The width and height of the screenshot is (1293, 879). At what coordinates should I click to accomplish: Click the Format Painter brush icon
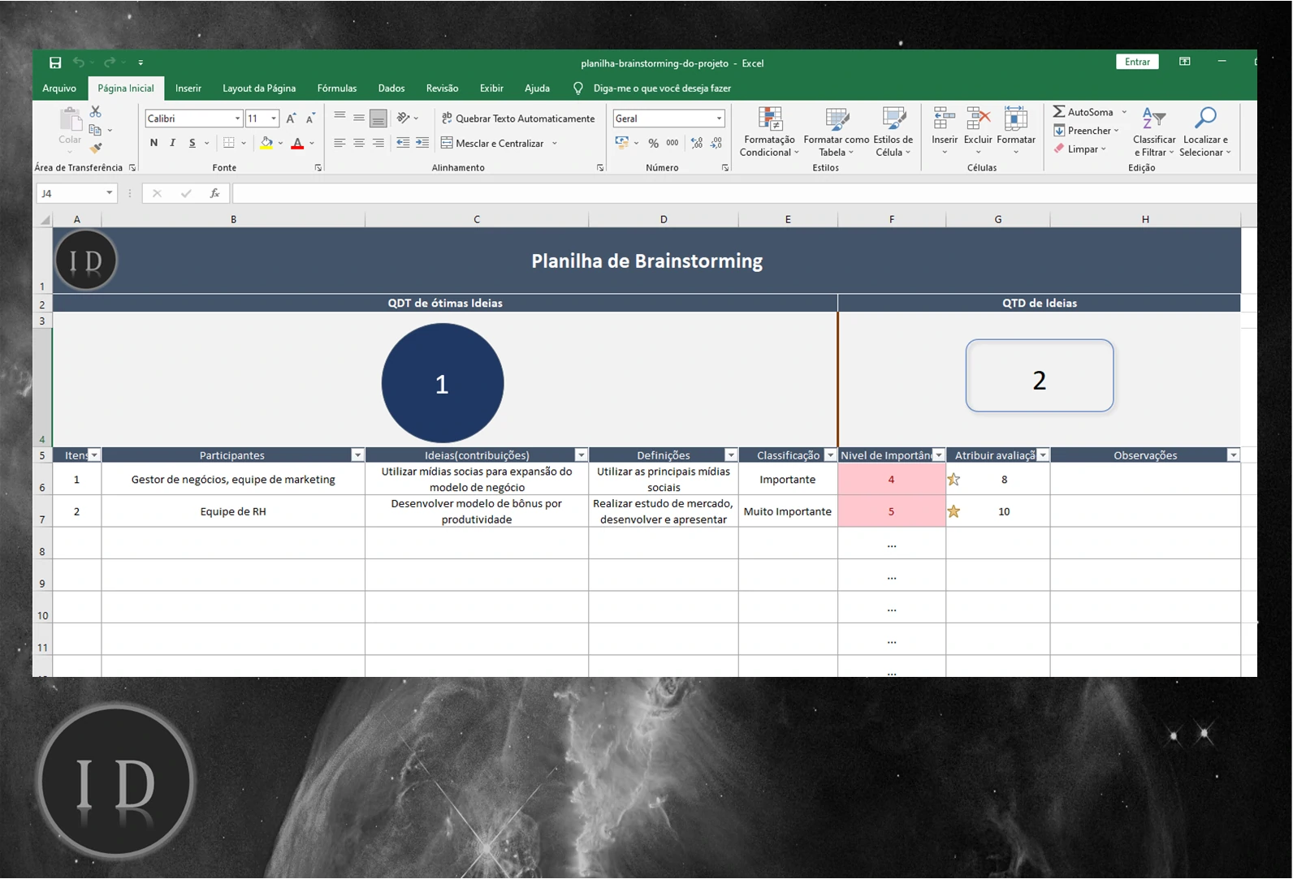96,149
